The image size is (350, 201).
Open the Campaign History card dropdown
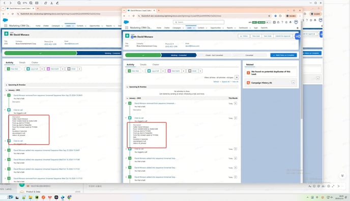tap(293, 83)
